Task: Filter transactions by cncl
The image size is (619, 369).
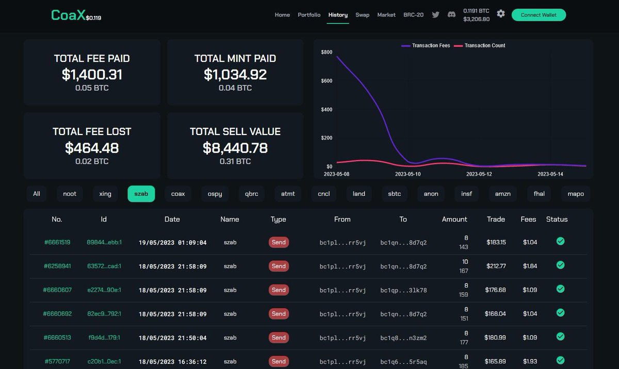Action: point(324,194)
